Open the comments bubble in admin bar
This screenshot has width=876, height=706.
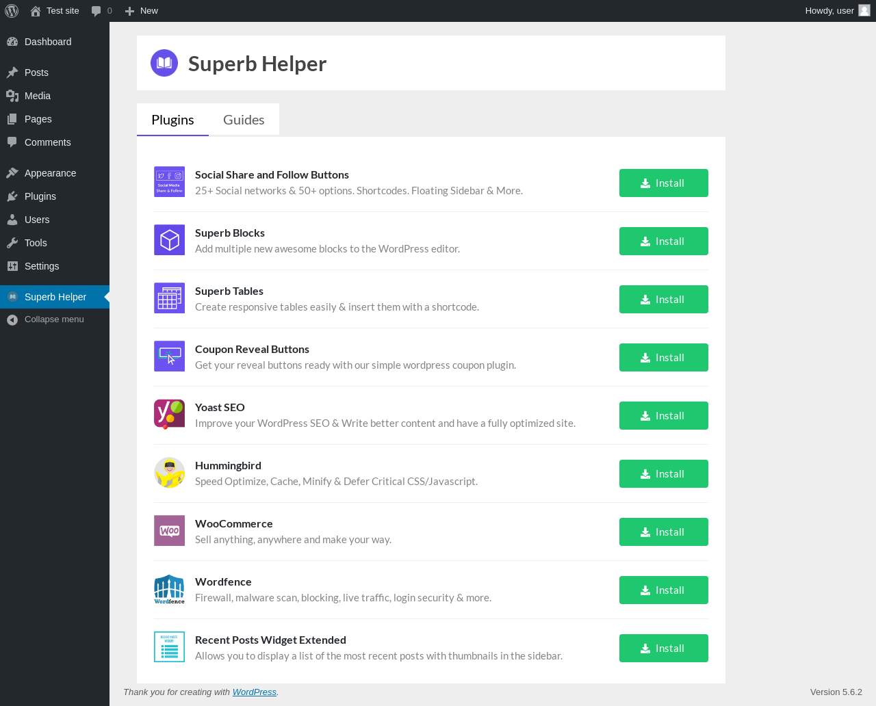[96, 11]
